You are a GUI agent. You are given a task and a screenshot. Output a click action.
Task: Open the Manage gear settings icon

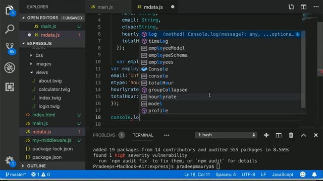pos(10,161)
